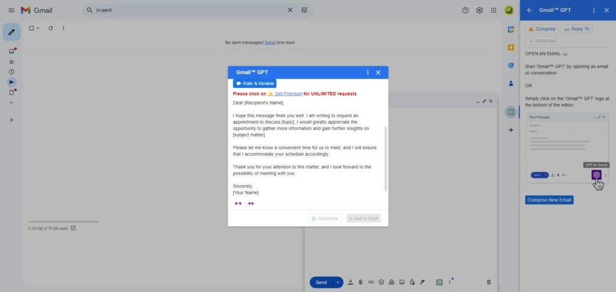616x292 pixels.
Task: Click Compose New Email button
Action: (x=549, y=200)
